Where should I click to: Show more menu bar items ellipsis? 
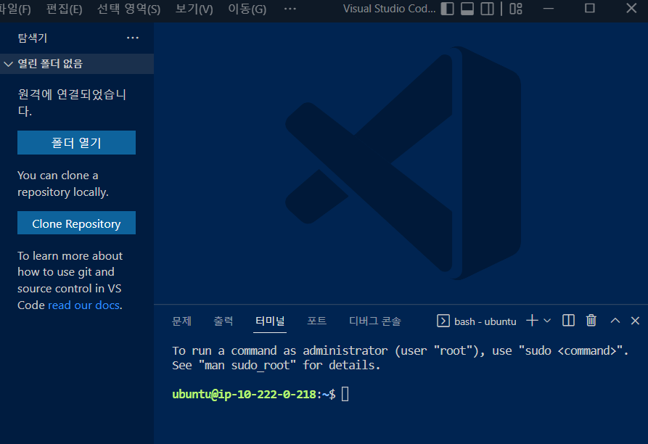tap(290, 9)
